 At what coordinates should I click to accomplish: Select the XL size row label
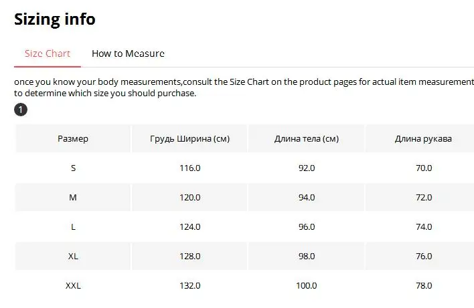point(73,257)
